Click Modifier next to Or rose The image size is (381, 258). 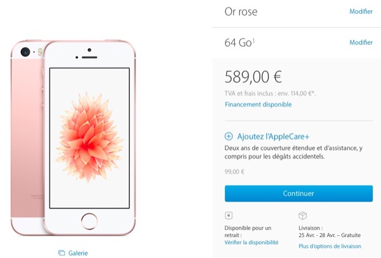(361, 11)
